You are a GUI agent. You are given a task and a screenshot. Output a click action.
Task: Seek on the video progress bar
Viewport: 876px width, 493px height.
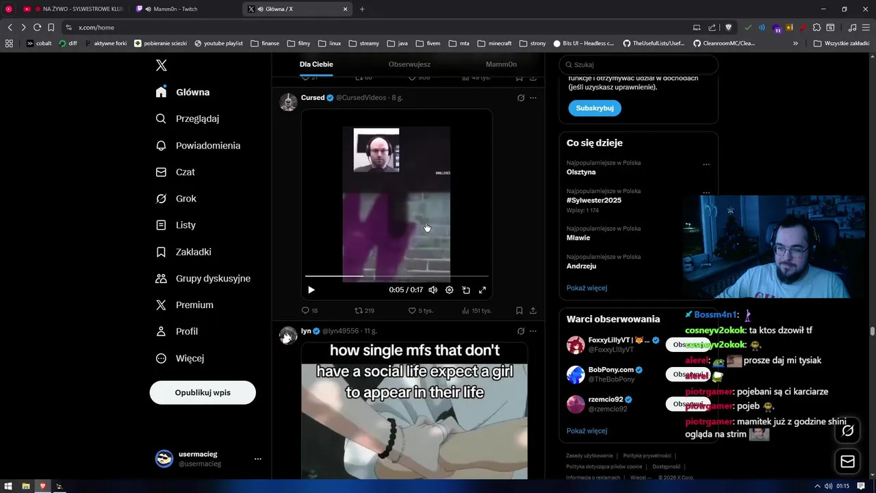click(396, 276)
